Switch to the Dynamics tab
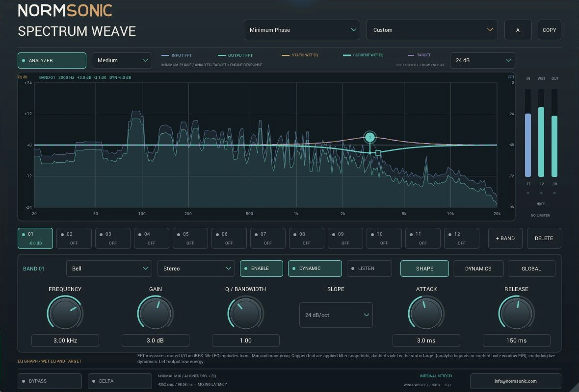The height and width of the screenshot is (392, 579). (478, 269)
